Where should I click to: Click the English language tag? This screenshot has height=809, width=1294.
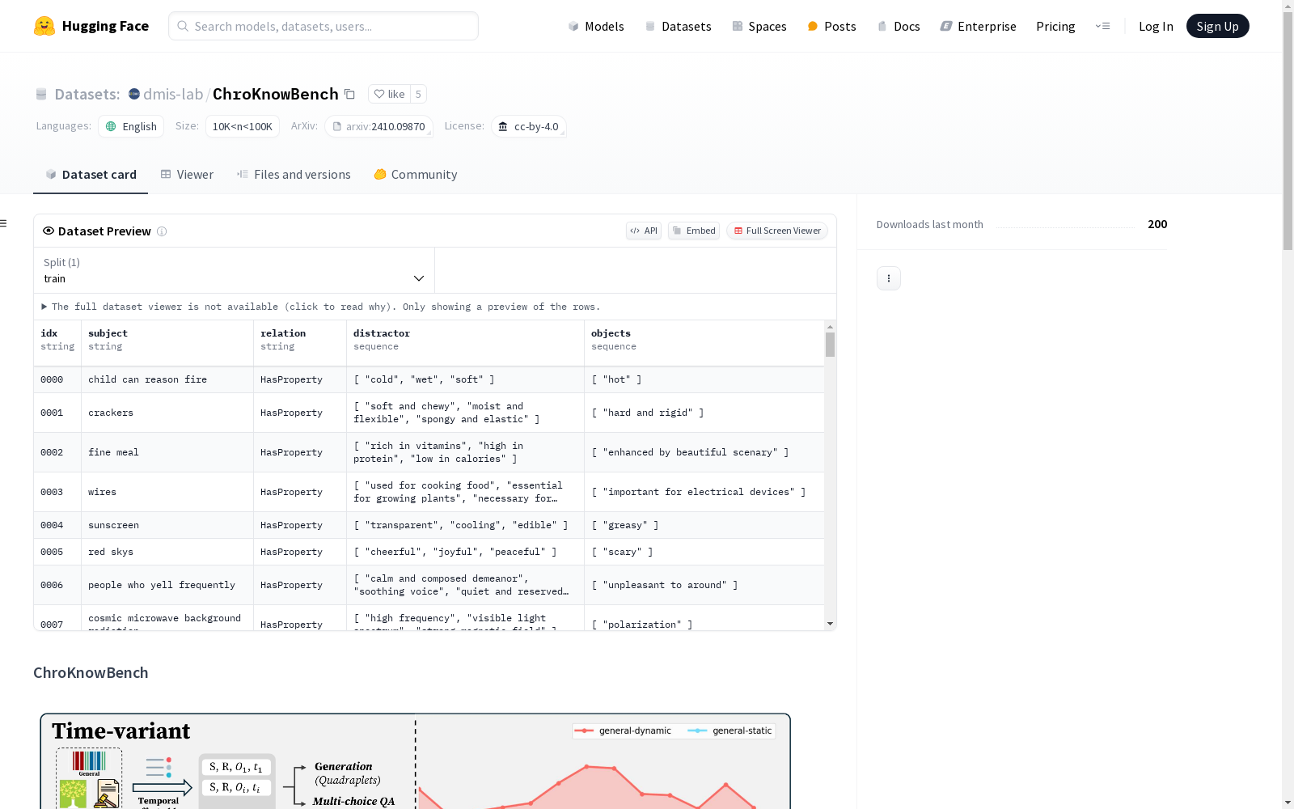point(131,126)
